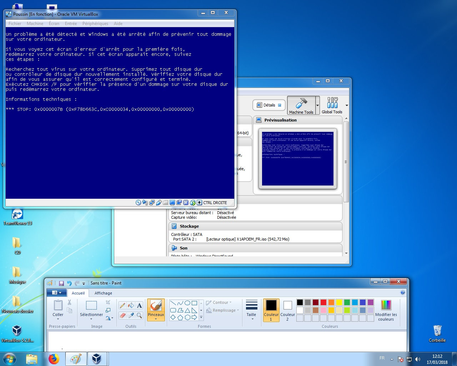Choose the Text tool in Paint
The height and width of the screenshot is (366, 457).
(140, 305)
